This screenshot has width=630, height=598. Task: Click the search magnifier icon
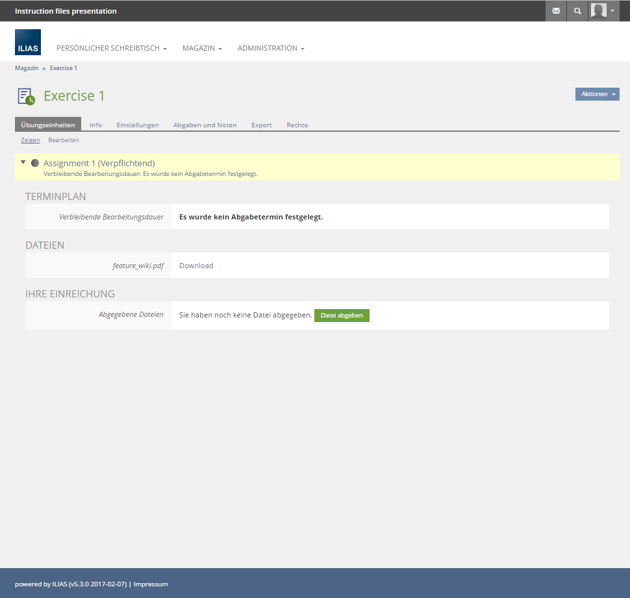577,11
